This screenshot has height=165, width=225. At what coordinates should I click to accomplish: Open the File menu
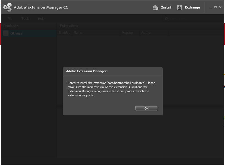tap(10, 19)
